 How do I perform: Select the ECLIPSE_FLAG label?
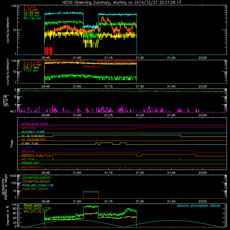(31, 147)
